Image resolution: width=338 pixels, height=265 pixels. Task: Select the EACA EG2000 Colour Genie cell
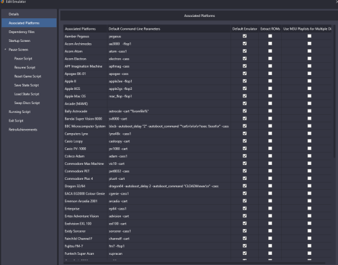coord(85,193)
